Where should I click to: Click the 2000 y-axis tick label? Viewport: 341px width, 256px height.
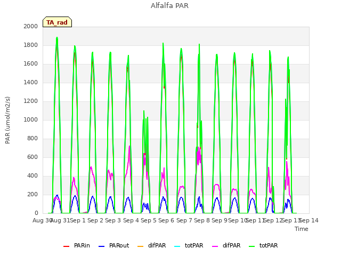[31, 26]
